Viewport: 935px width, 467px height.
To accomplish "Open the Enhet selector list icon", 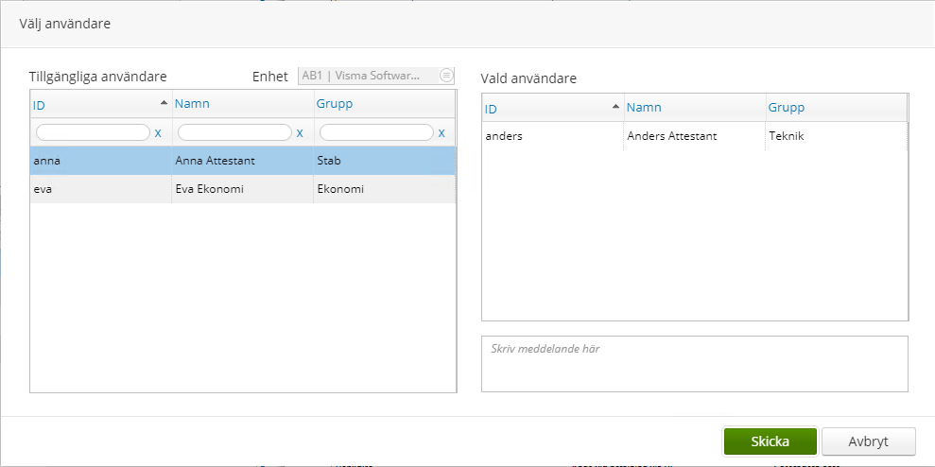I will (x=446, y=76).
